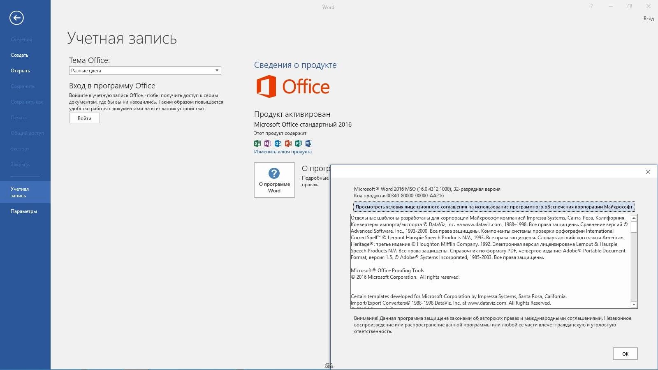Click the Office logo
The image size is (658, 370).
(293, 86)
